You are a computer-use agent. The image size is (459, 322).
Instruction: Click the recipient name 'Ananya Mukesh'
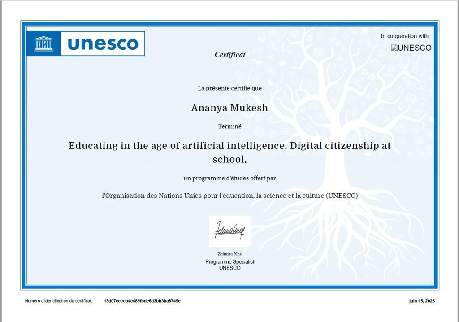point(229,108)
